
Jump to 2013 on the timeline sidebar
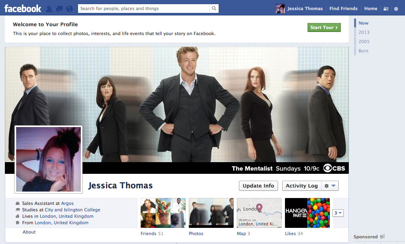(x=364, y=32)
